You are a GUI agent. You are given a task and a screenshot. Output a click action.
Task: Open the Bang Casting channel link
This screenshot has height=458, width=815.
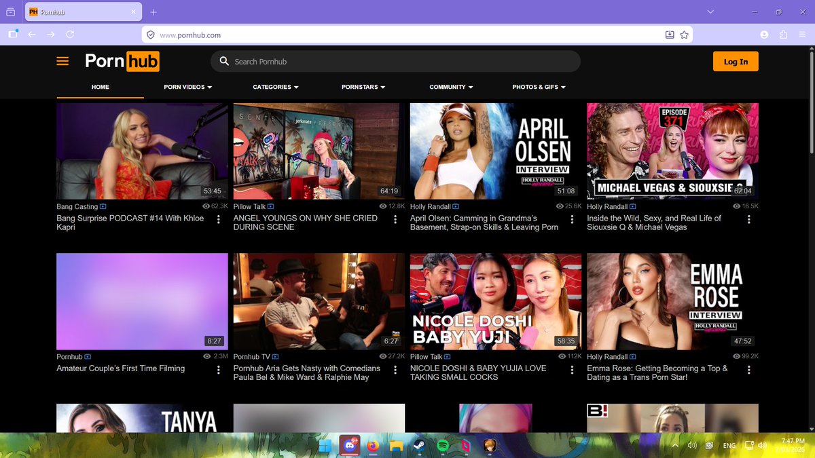point(77,206)
